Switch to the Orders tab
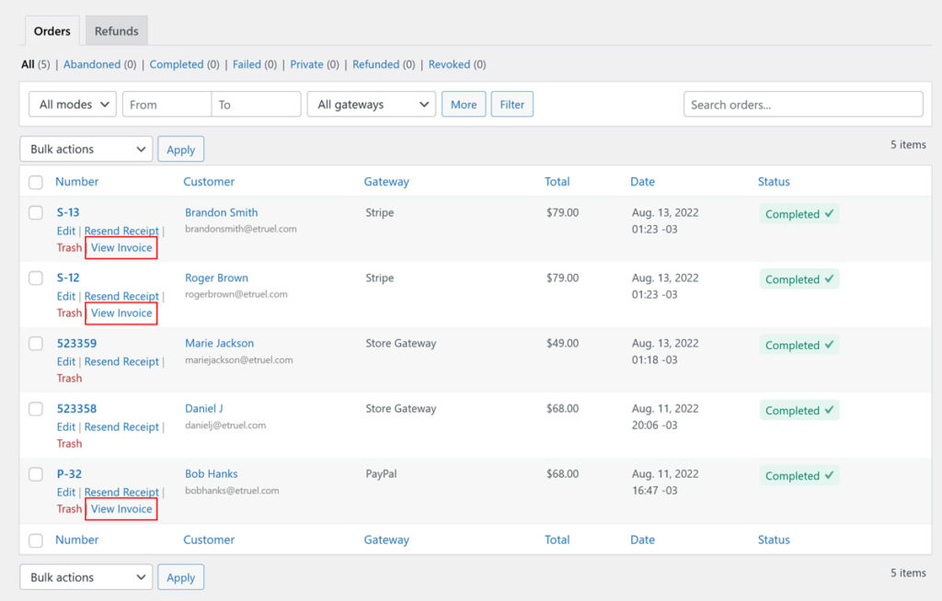 [x=52, y=30]
